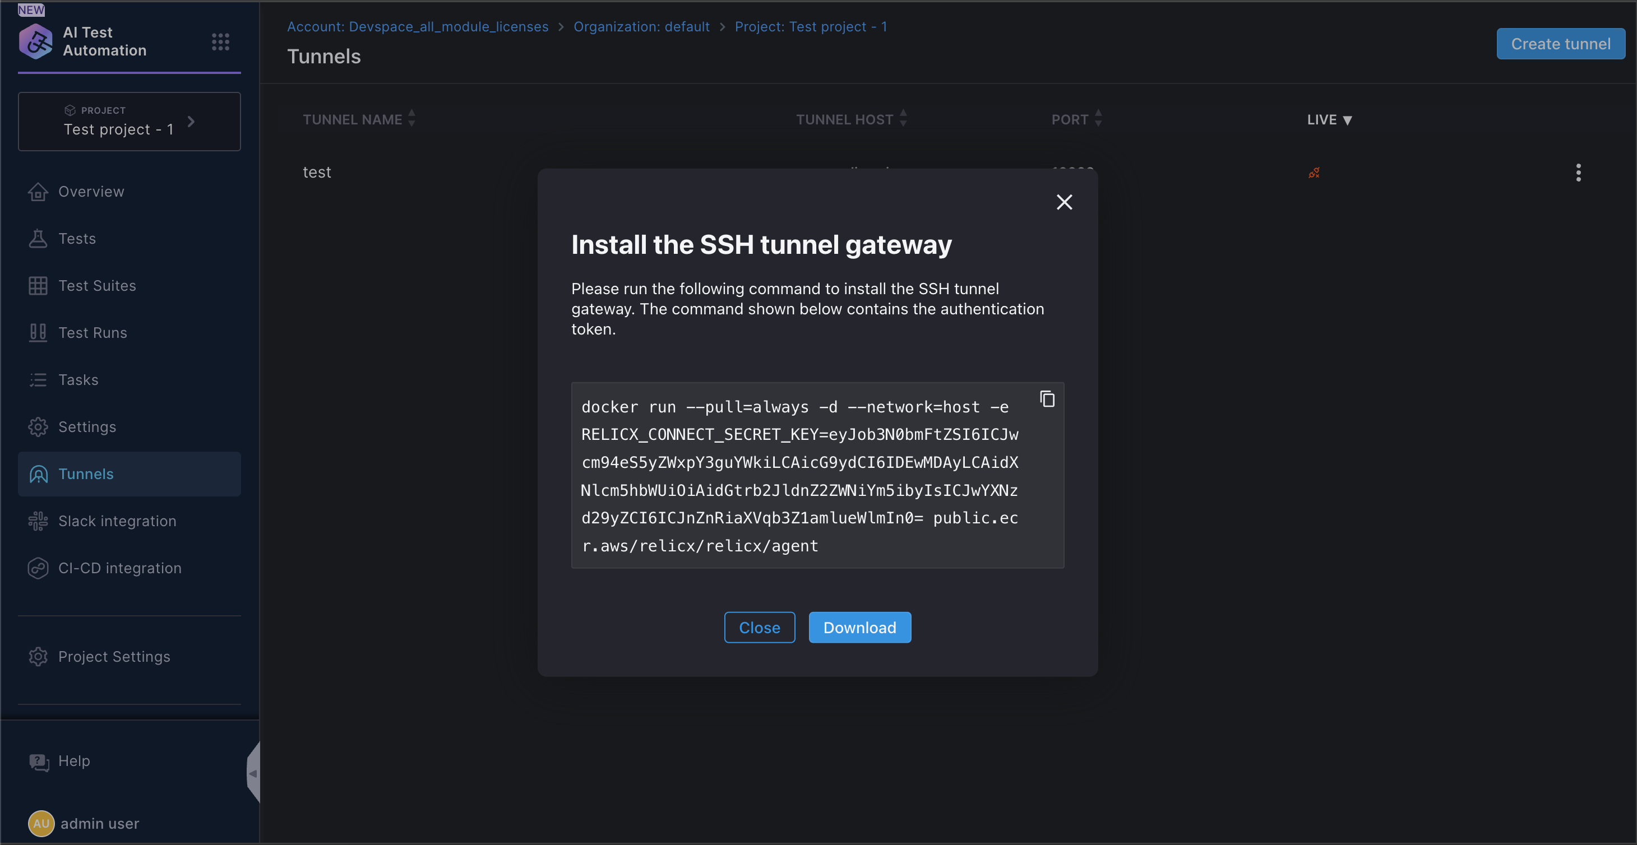Click the Overview home icon
1637x845 pixels.
pos(38,192)
